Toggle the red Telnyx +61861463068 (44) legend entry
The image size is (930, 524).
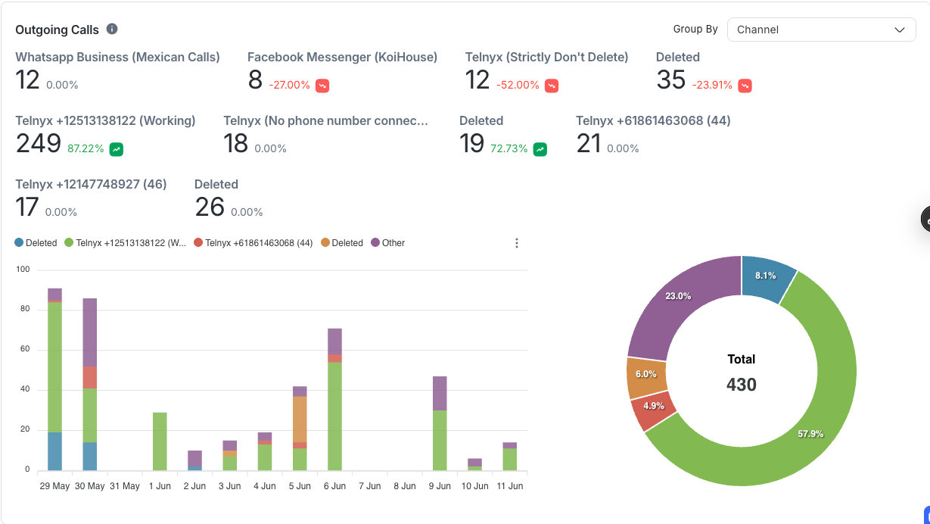coord(253,243)
